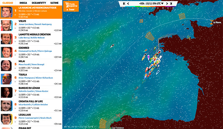223x129 pixels.
Task: Select the OCEANFIFTY class tab
Action: click(x=39, y=3)
